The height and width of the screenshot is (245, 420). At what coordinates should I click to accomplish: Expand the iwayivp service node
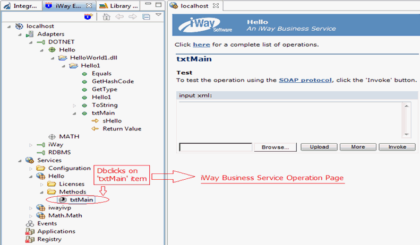31,208
